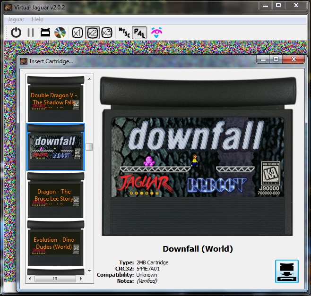This screenshot has width=311, height=296.
Task: Click the blue insert cartridge button
Action: (x=286, y=271)
